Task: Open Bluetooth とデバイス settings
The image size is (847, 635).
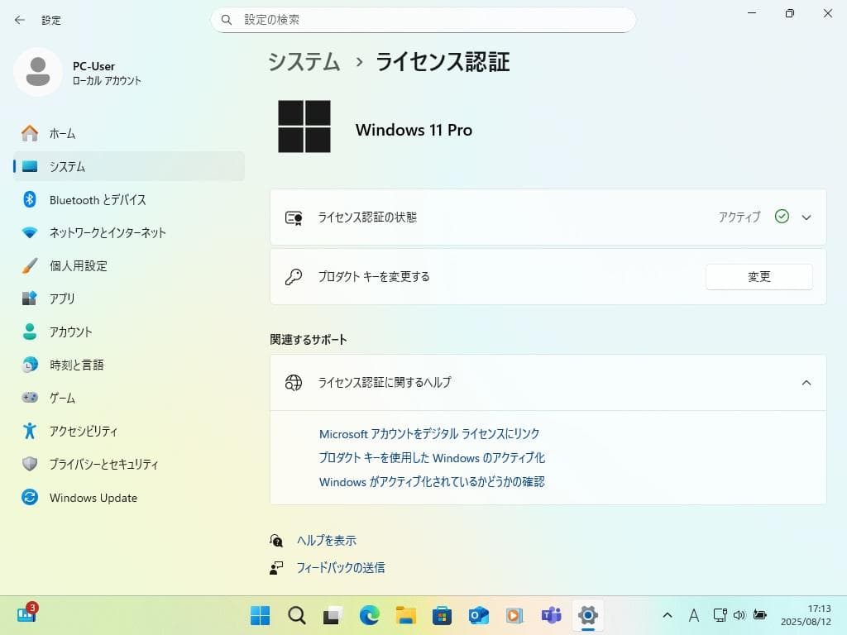Action: click(98, 199)
